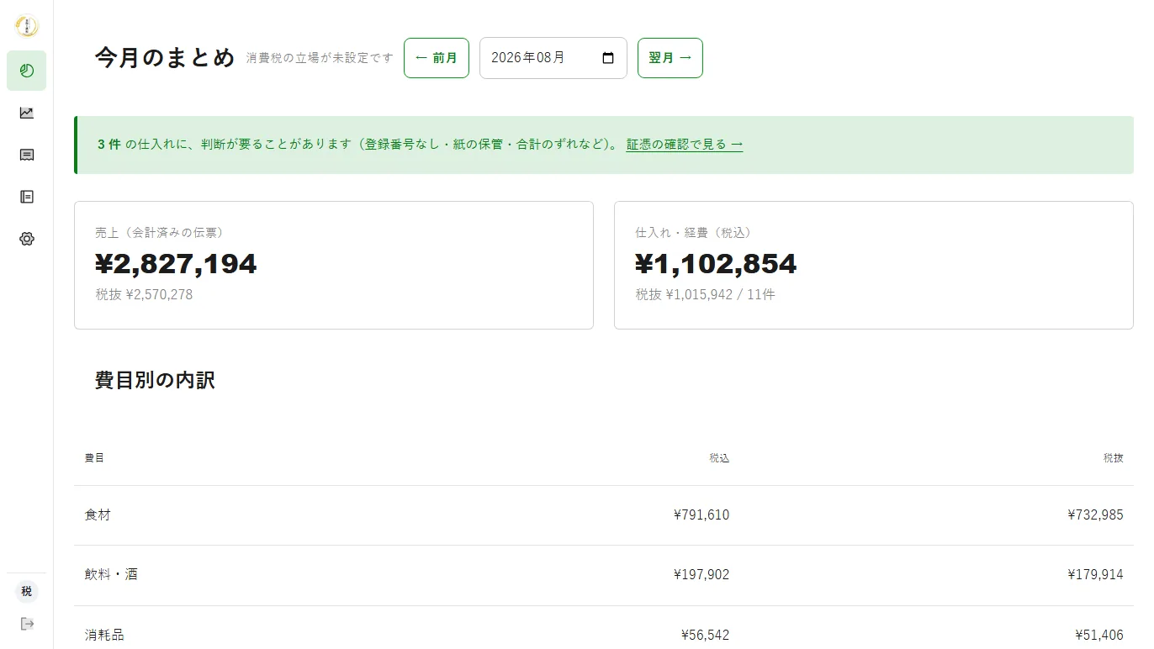Click the 消耗品 row label
This screenshot has width=1154, height=649.
pos(104,635)
